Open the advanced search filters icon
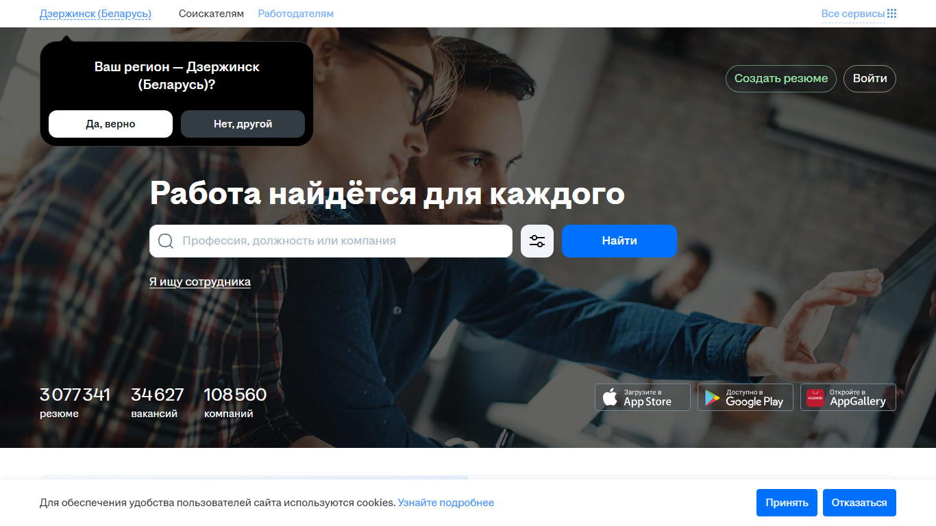936x526 pixels. click(537, 241)
